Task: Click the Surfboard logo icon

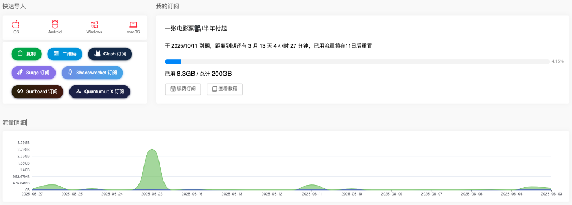Action: tap(21, 91)
